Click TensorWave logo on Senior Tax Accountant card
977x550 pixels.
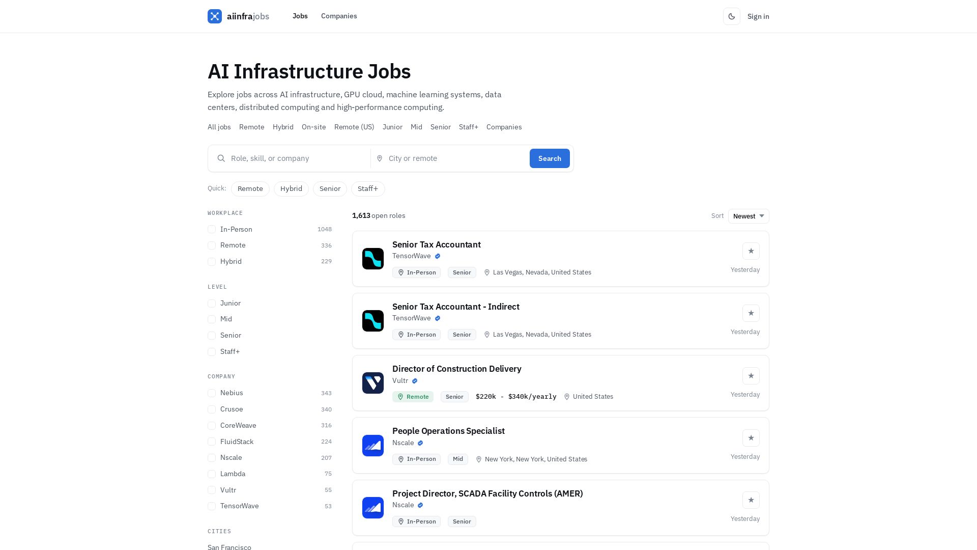373,259
